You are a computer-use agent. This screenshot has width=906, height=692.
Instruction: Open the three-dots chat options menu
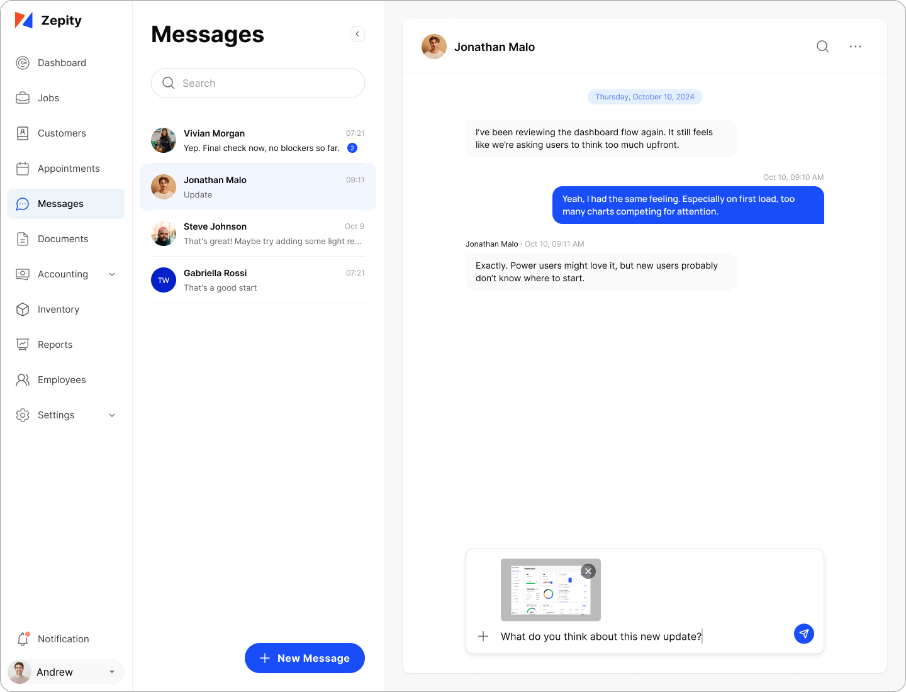click(855, 47)
